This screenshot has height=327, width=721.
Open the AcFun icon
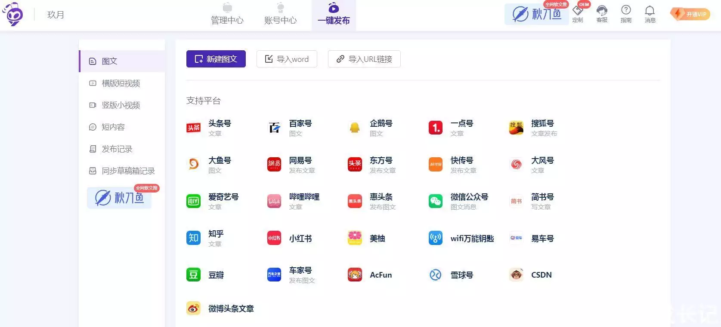click(x=355, y=275)
